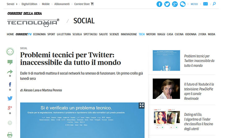Click the green share arrow icon

tap(10, 72)
